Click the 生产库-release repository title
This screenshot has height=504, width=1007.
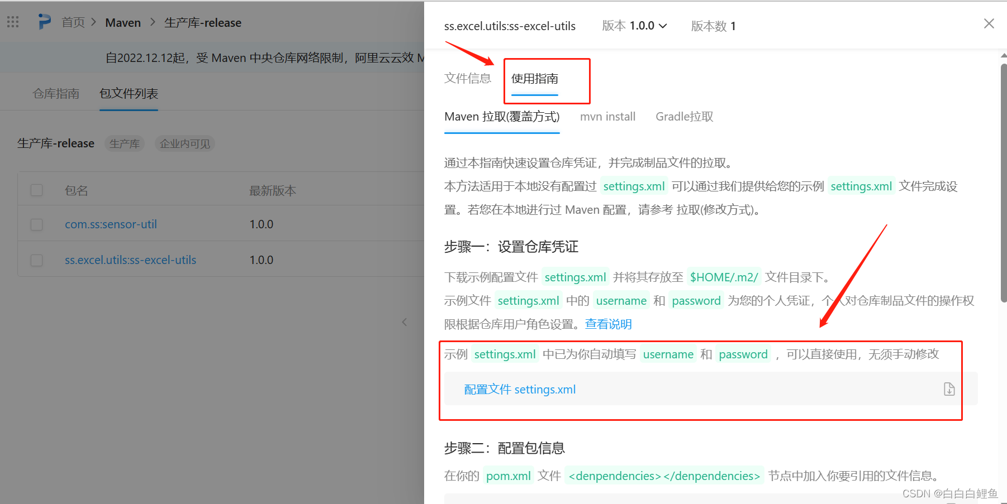(x=56, y=143)
